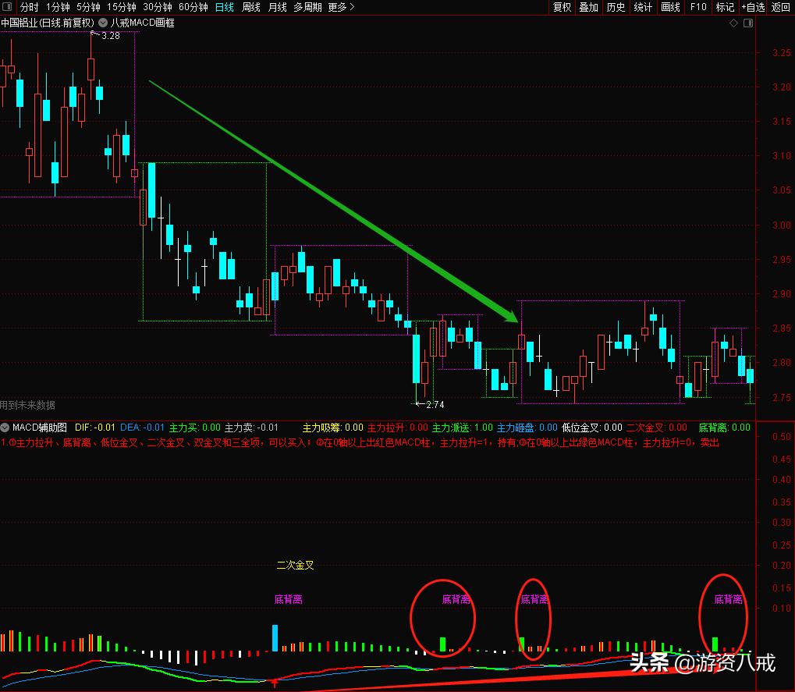The width and height of the screenshot is (795, 692).
Task: Open the 统计 statistics button
Action: tap(643, 7)
